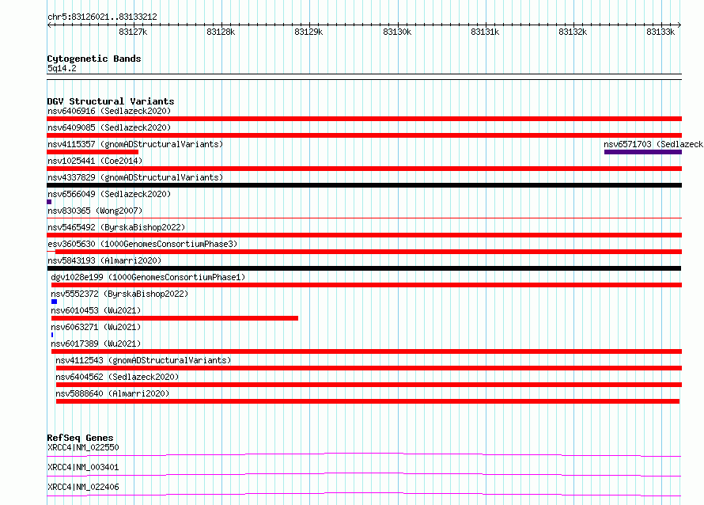Click red bar of nsv5465492
This screenshot has width=704, height=505.
tap(364, 235)
